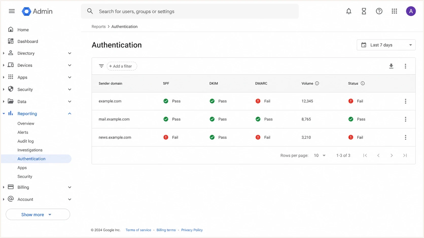Expand the Devices section chevron
Screen dimensions: 424x238
click(x=70, y=65)
